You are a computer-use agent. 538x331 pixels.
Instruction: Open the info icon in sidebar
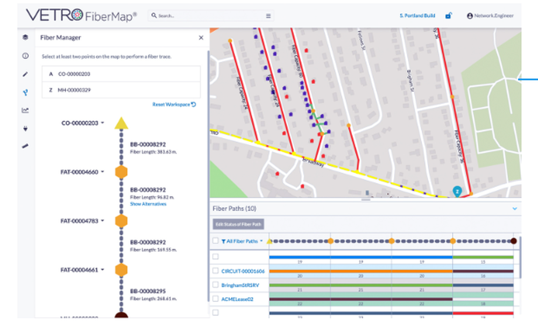(25, 56)
